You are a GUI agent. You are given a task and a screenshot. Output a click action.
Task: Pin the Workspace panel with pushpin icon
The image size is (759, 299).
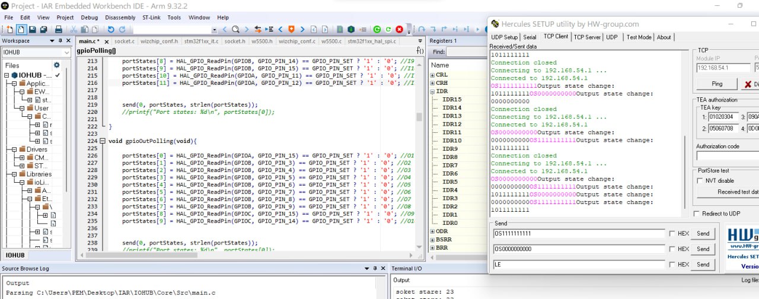pos(60,41)
